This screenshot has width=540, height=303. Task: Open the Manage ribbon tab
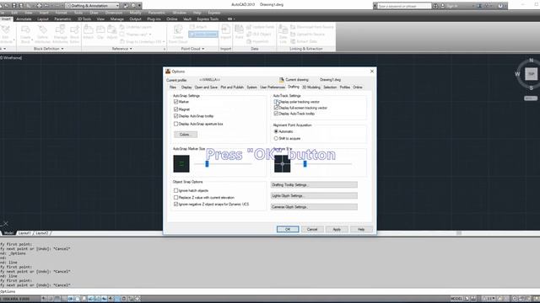[117, 19]
